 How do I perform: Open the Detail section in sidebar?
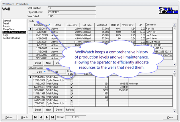[6, 24]
